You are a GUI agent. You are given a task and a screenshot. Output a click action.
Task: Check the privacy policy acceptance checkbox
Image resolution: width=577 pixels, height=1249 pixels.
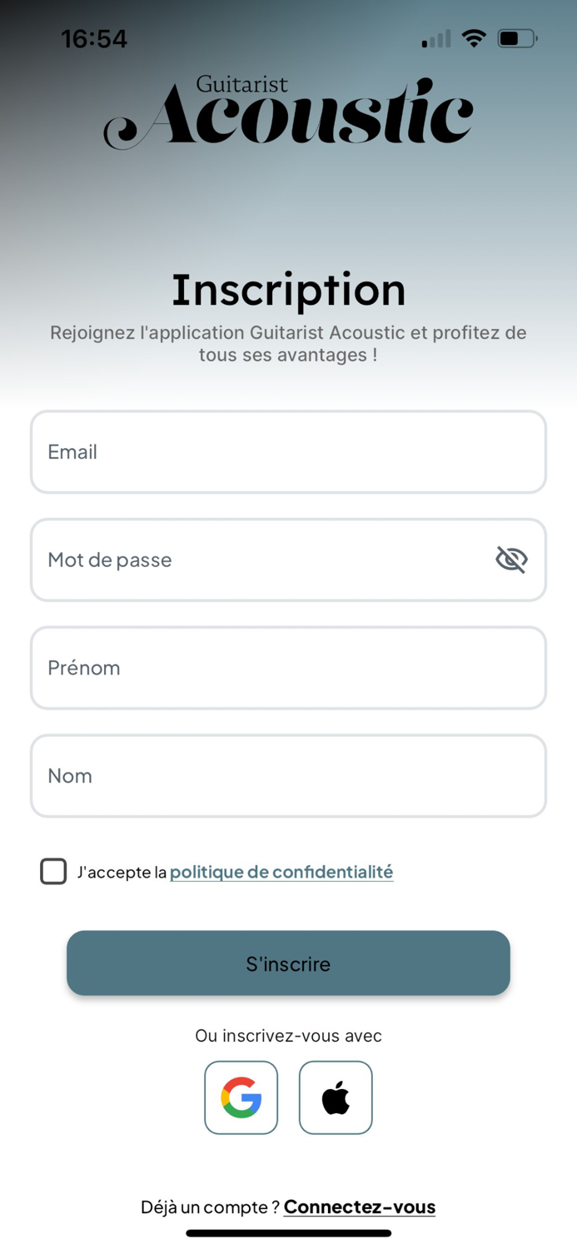[x=53, y=871]
